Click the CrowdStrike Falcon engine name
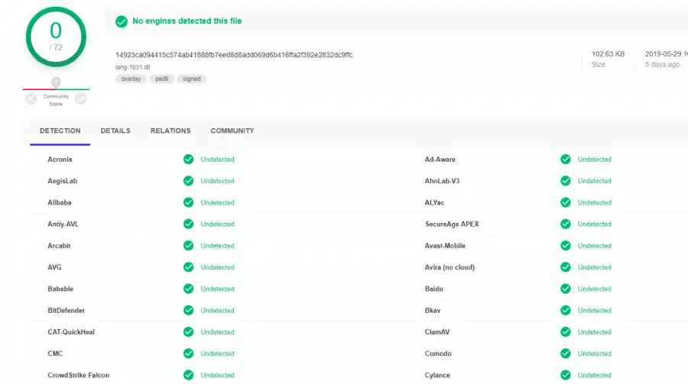This screenshot has height=384, width=688. 79,376
